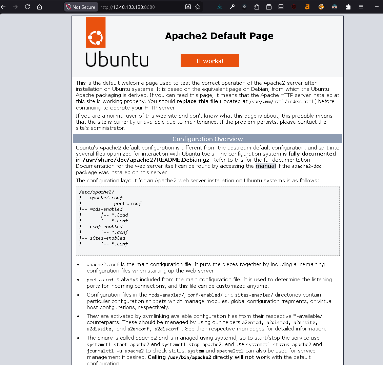Click '/usr/share/doc/apache2/README.Debian.gz' text

(x=146, y=160)
